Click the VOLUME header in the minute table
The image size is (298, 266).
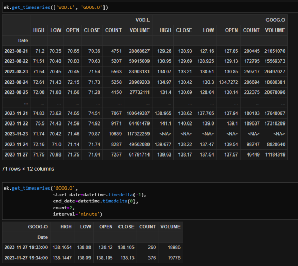170,227
